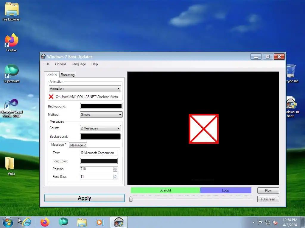305x228 pixels.
Task: Open the Messages Count dropdown
Action: click(100, 128)
